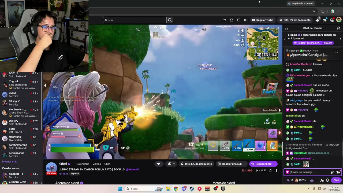This screenshot has width=343, height=193.
Task: Open browser extensions puzzle icon
Action: tap(323, 11)
